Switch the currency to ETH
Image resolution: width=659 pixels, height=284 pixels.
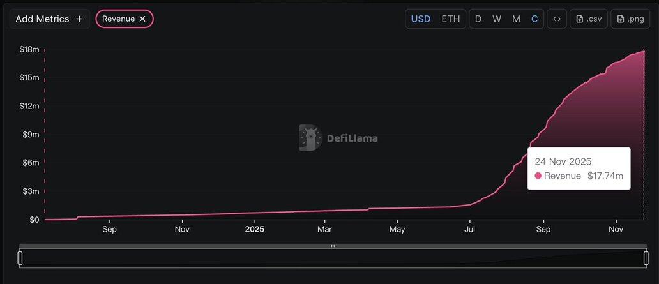coord(450,19)
